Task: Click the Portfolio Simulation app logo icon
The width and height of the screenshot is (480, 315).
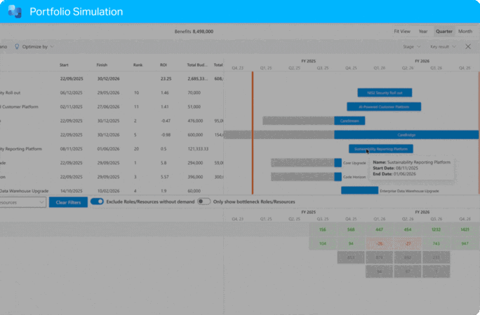Action: pos(15,12)
